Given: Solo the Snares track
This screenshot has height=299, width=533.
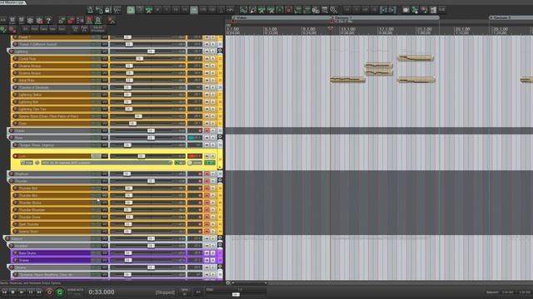Looking at the screenshot, I should (x=213, y=260).
